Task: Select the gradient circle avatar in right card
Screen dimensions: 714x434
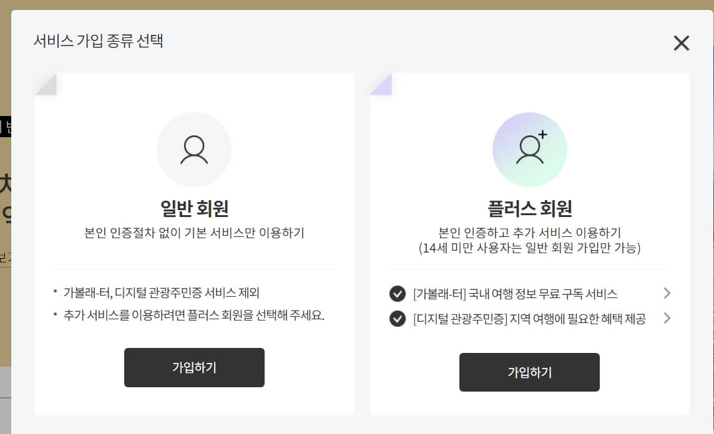Action: click(x=530, y=150)
